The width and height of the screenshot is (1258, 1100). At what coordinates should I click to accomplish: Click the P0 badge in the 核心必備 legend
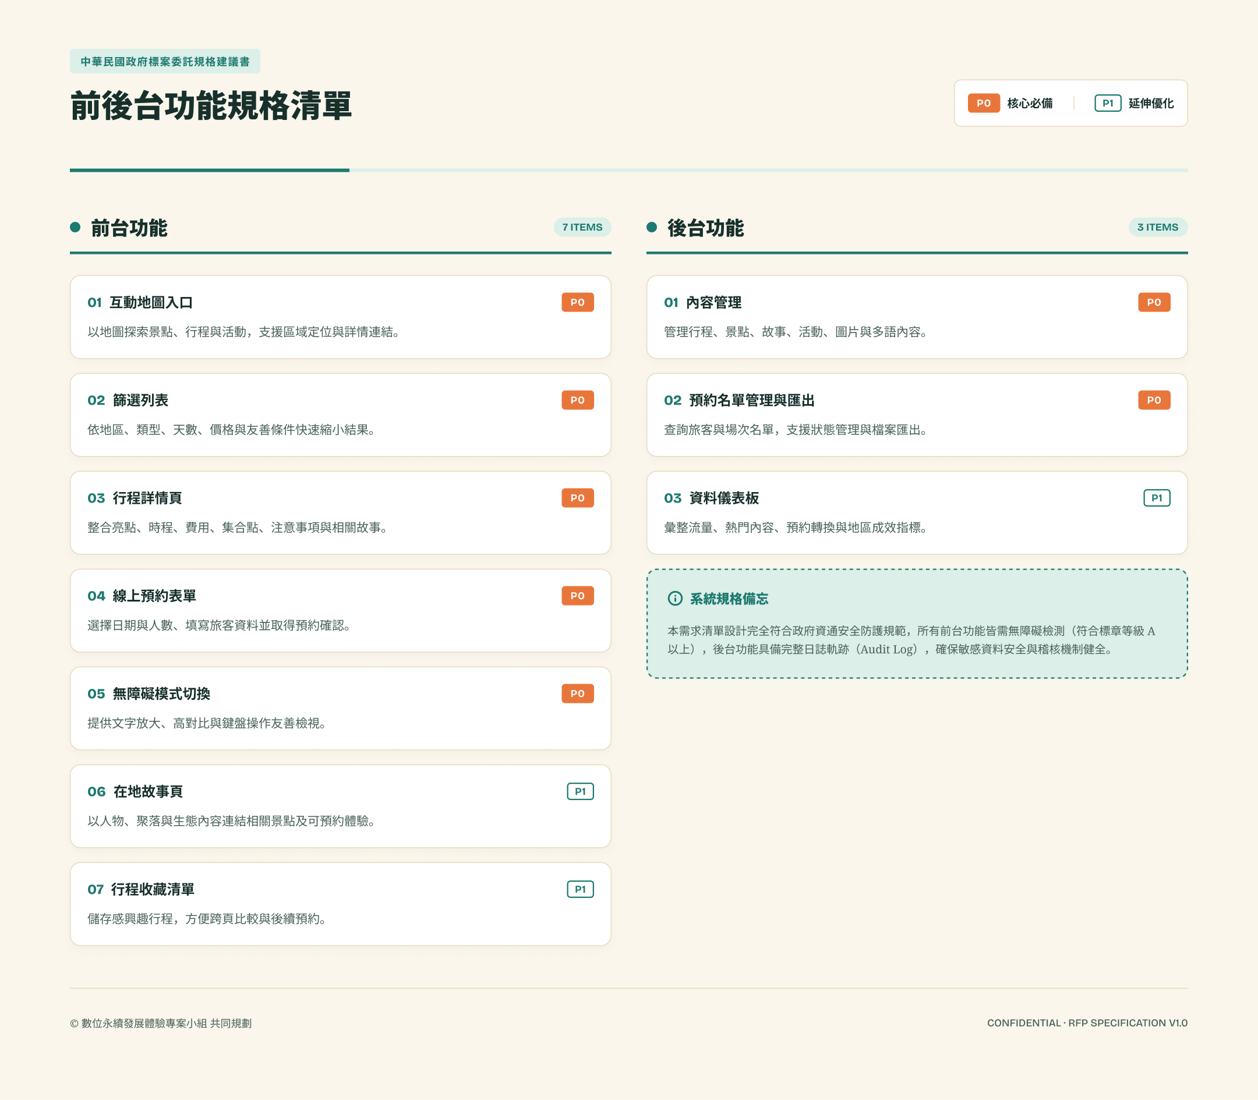[x=984, y=103]
